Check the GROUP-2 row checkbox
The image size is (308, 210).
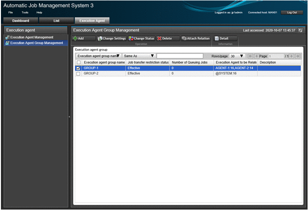pyautogui.click(x=78, y=73)
